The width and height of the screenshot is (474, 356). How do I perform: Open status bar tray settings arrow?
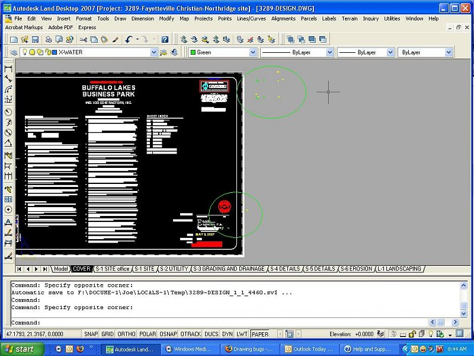pos(450,335)
